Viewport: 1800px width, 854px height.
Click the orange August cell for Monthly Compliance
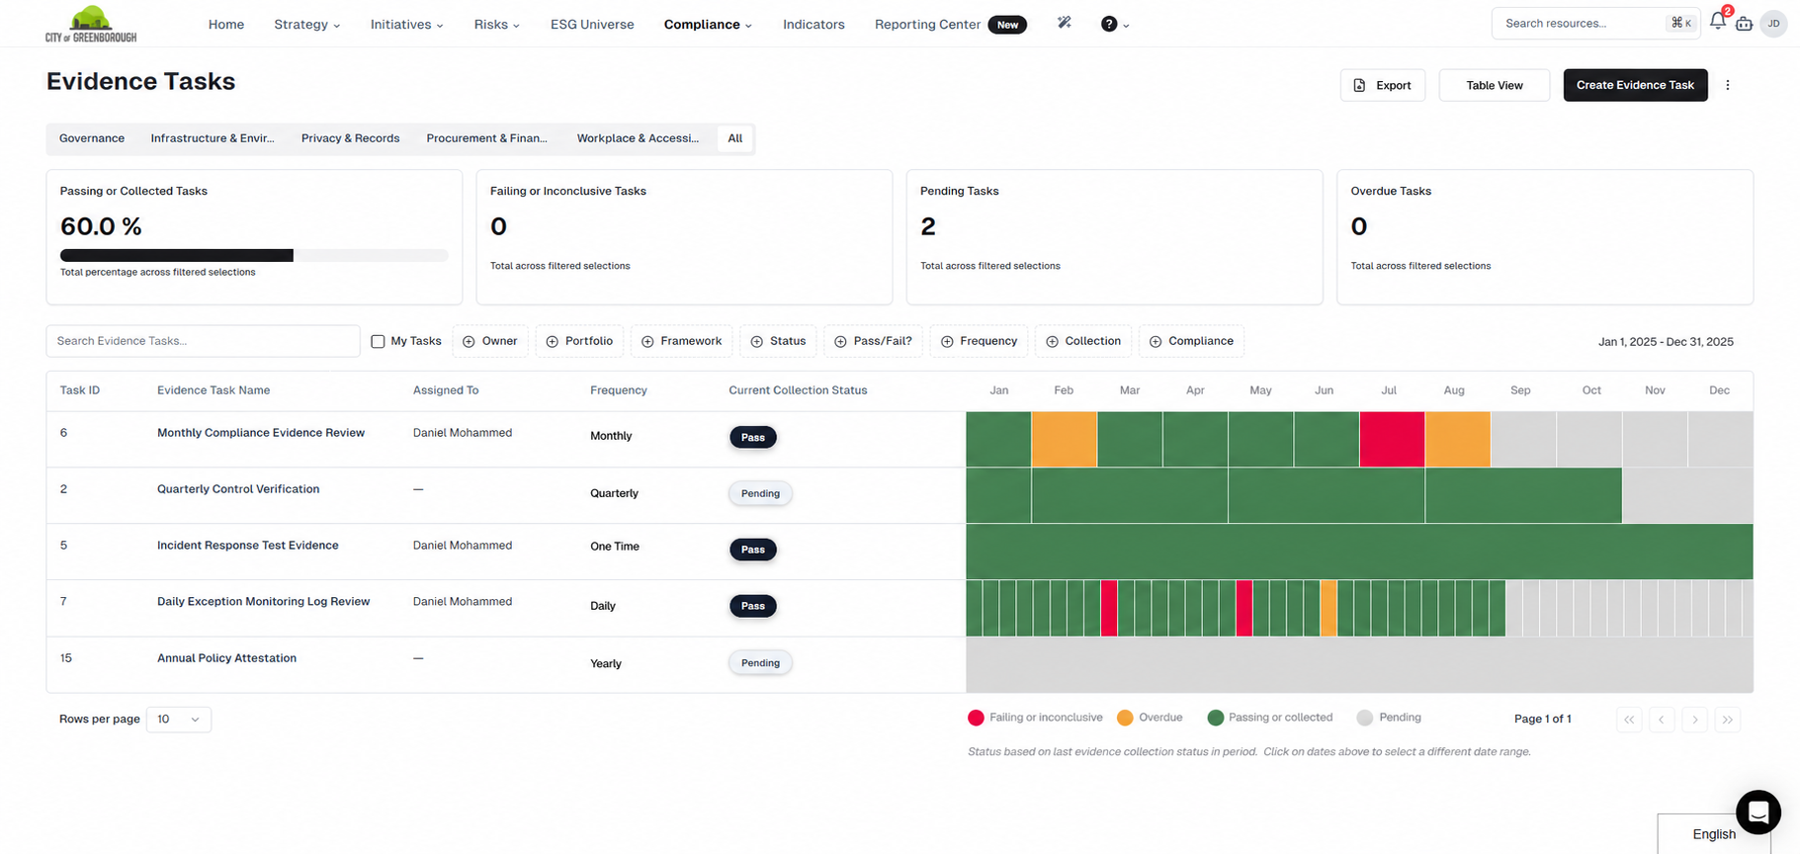coord(1457,439)
